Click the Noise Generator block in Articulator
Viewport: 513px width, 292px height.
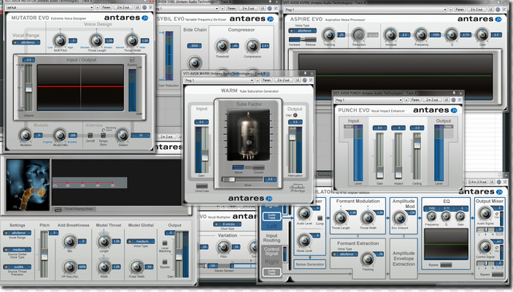coord(310,264)
